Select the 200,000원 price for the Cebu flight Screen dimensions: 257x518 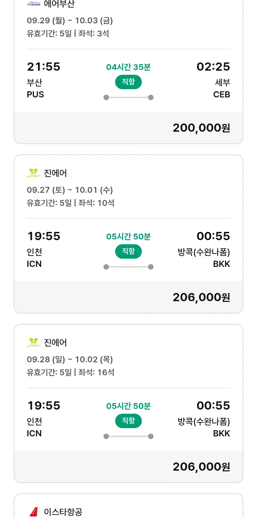click(x=201, y=128)
